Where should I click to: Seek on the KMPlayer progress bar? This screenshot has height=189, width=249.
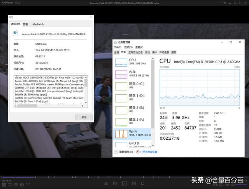click(x=124, y=177)
